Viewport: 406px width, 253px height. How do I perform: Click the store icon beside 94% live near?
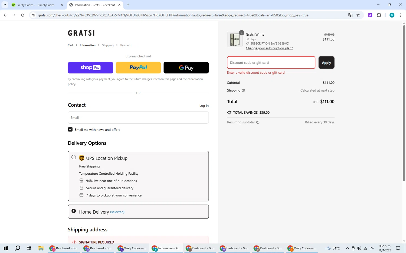81,181
